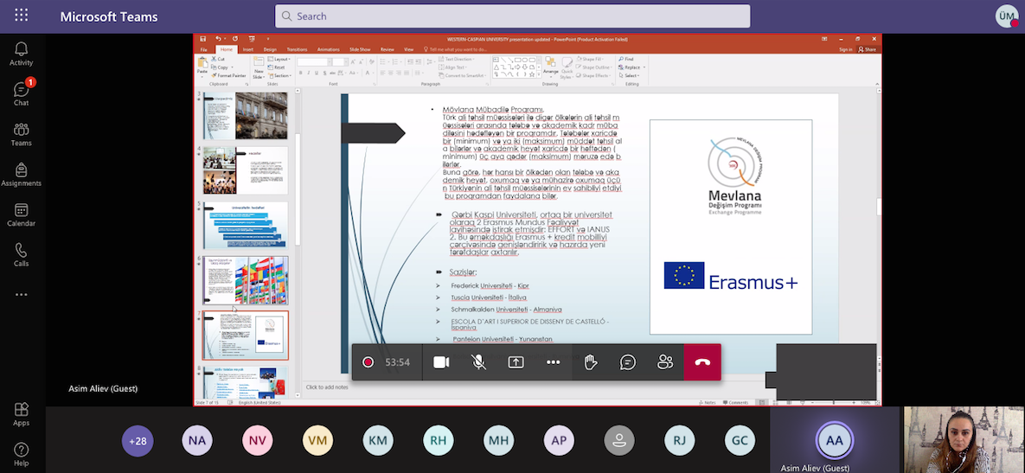
Task: Open the share content tray
Action: tap(516, 362)
